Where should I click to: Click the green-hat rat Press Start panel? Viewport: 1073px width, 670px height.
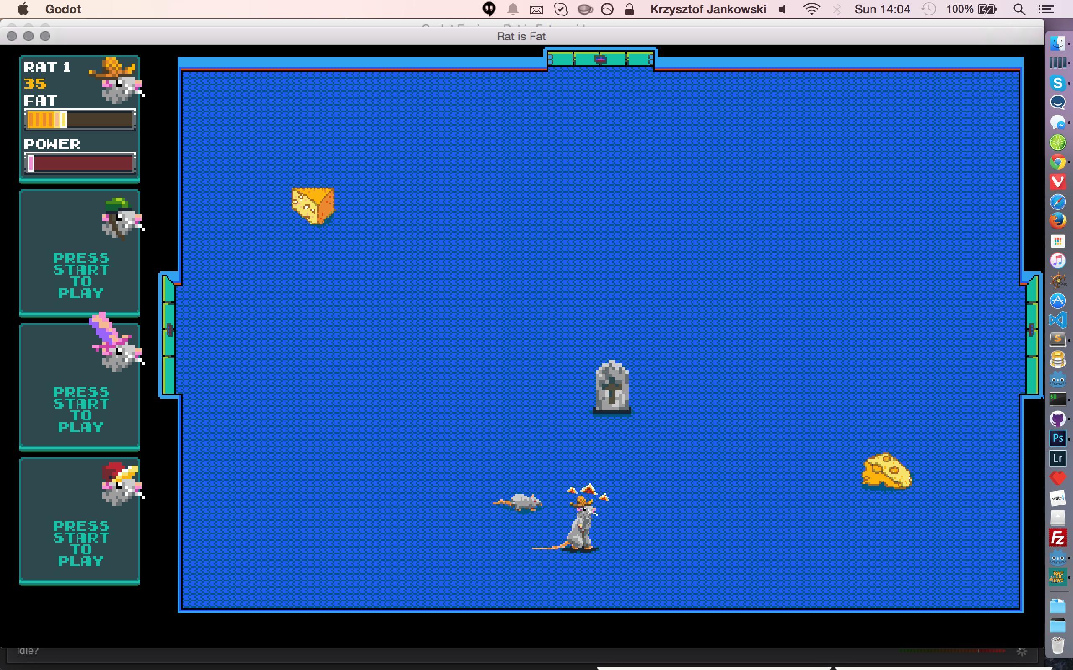80,253
